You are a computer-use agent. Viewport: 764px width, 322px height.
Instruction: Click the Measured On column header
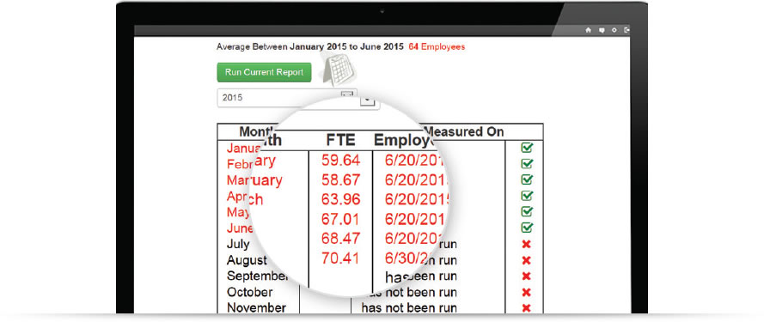click(465, 131)
